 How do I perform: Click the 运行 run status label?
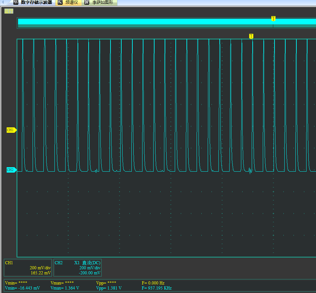(9, 11)
